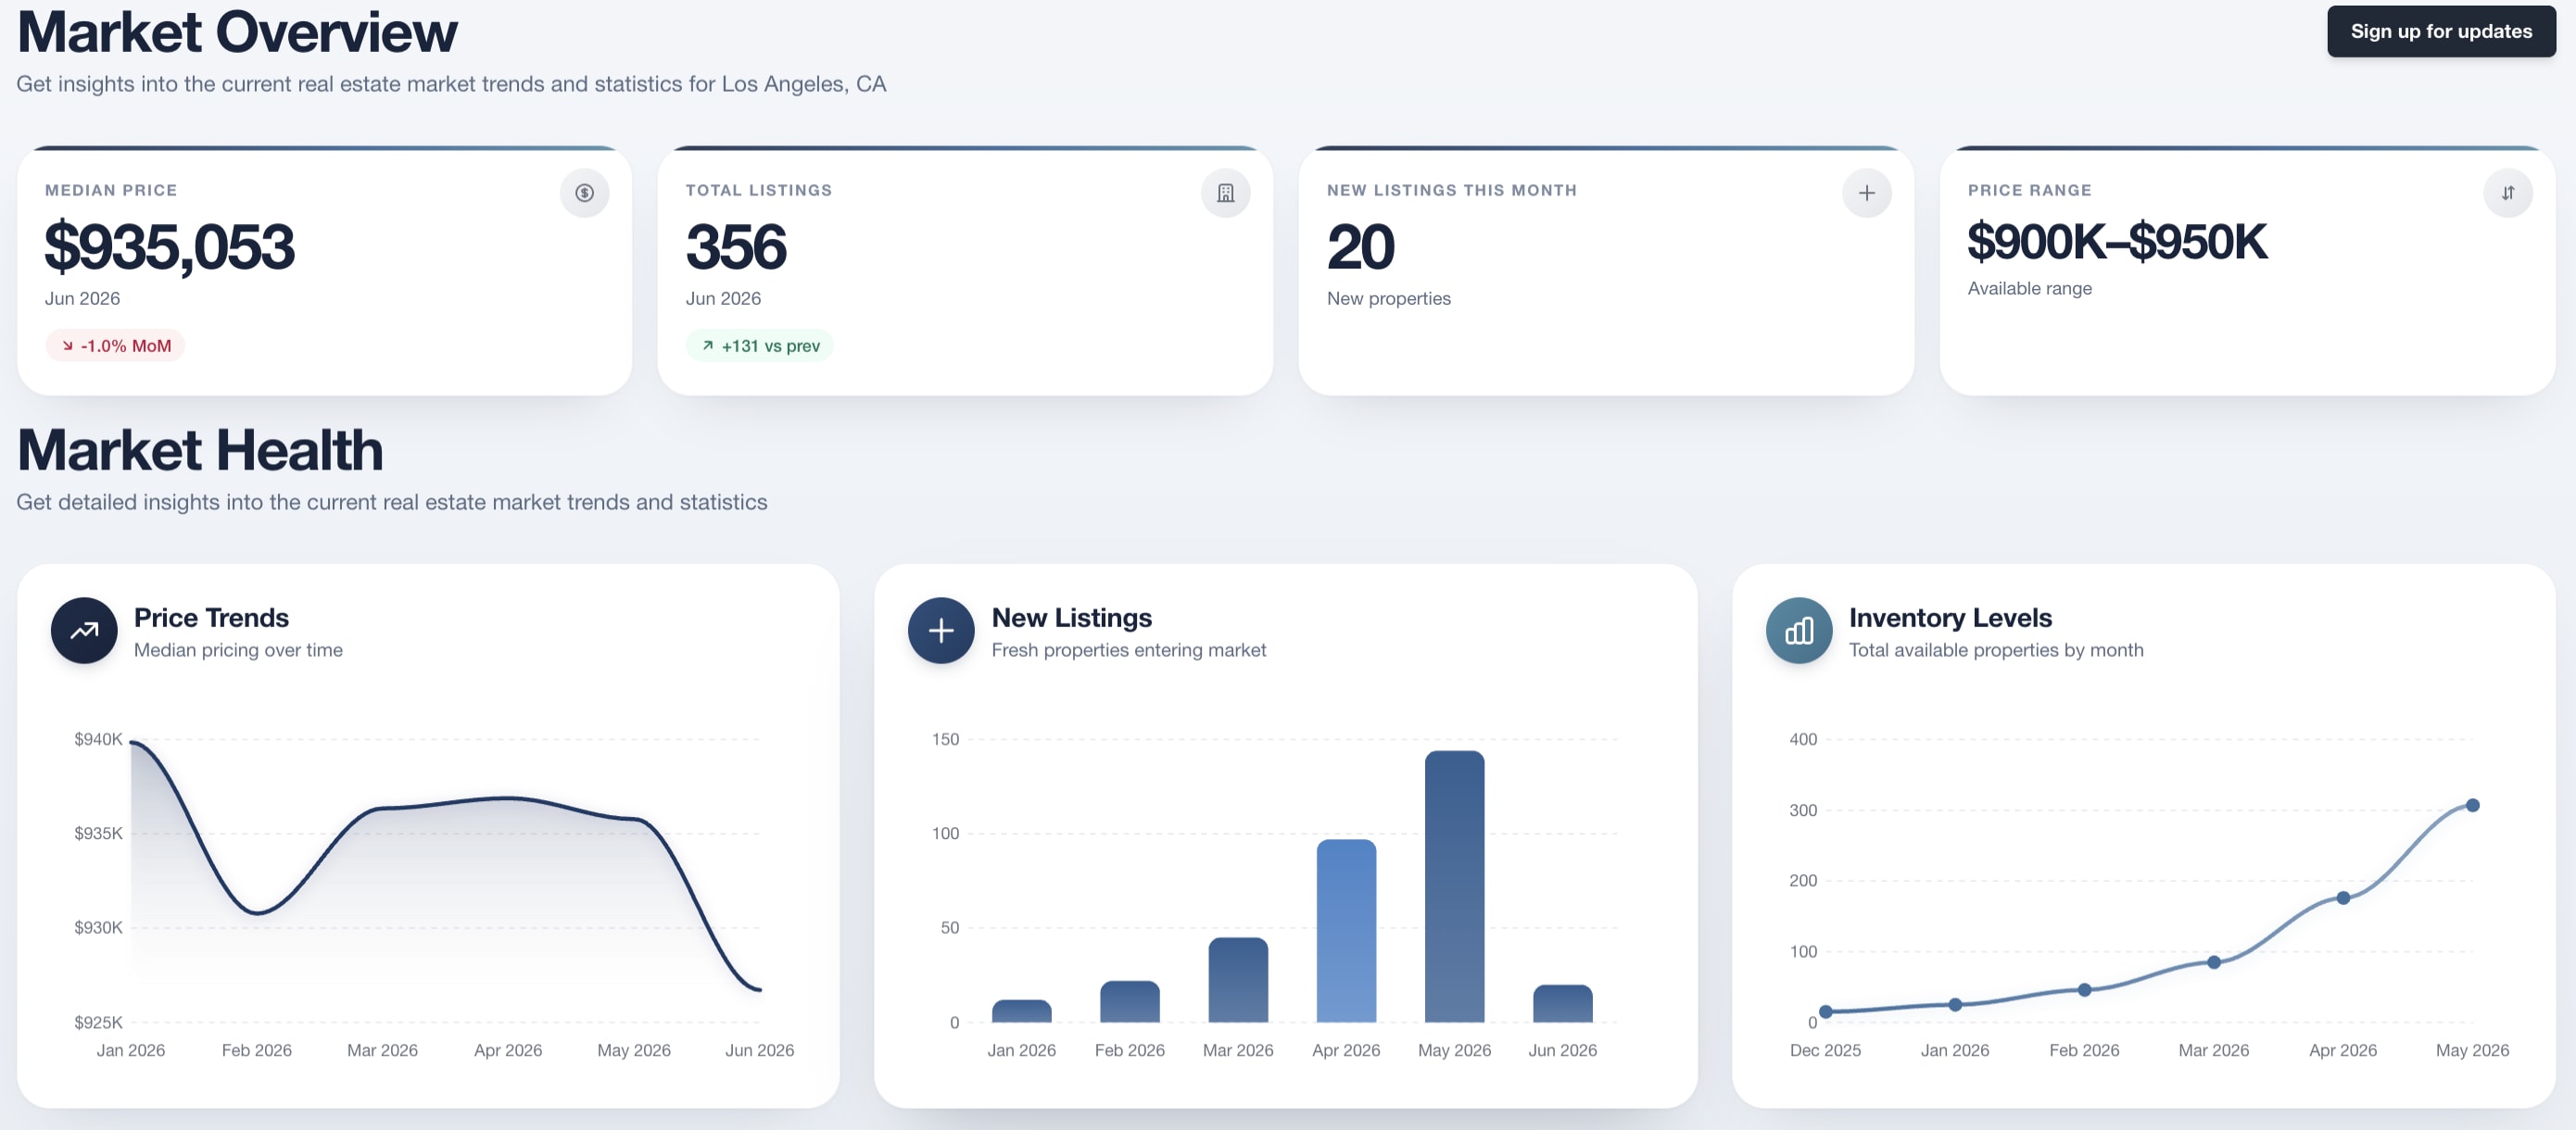Click the Fresh properties entering market subtitle
Screen dimensions: 2576x1130
pos(1128,650)
